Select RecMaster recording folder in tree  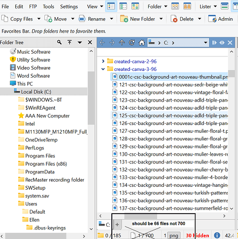click(54, 180)
